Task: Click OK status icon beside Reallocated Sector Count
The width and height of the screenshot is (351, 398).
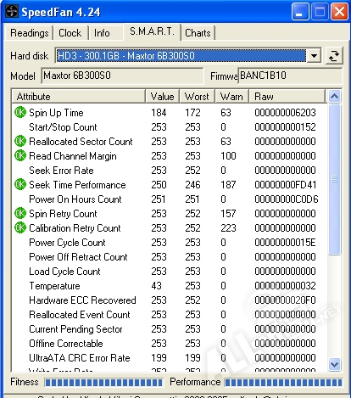Action: tap(20, 141)
